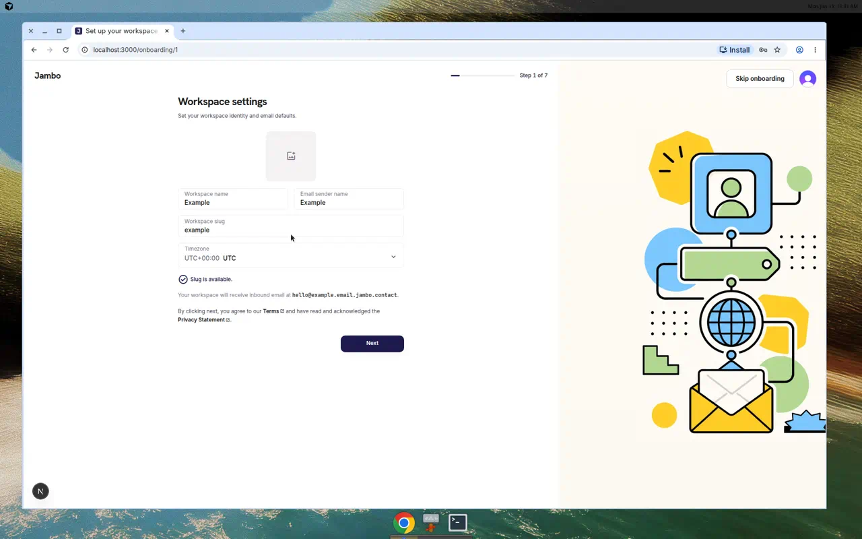Open the Terms link
The image size is (862, 539).
click(273, 311)
